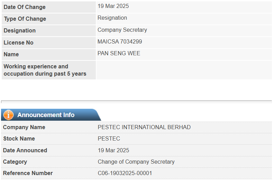Click the Designation label cell
The width and height of the screenshot is (274, 183).
pos(49,30)
